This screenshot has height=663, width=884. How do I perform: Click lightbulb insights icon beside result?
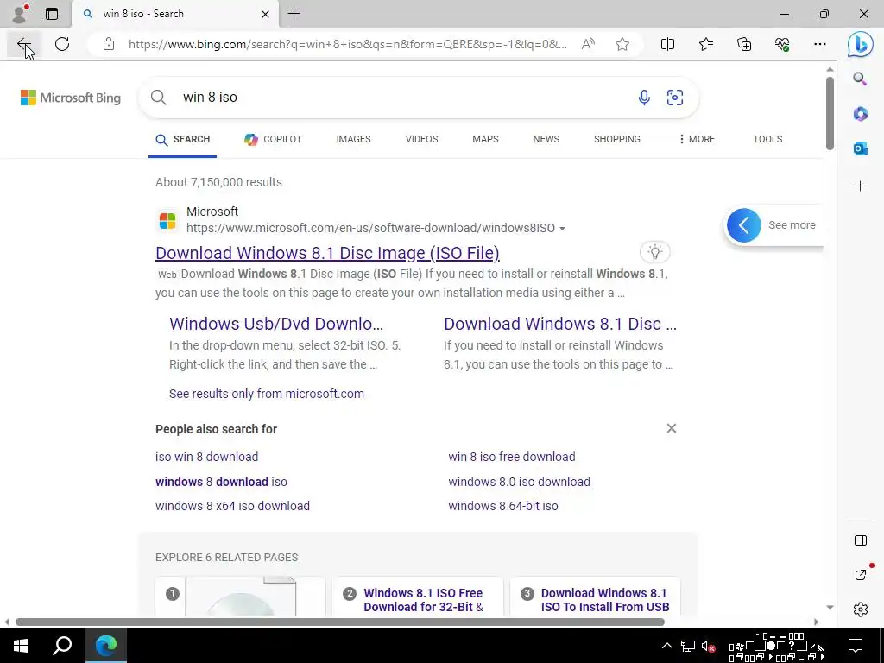(654, 252)
